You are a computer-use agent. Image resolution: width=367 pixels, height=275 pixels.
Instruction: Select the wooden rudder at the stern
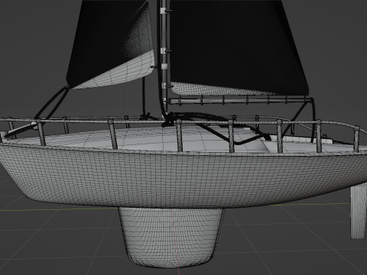359,212
